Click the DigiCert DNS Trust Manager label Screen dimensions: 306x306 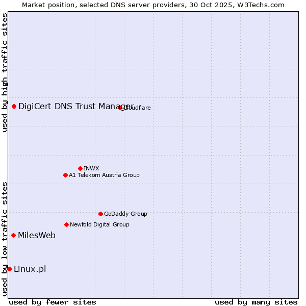click(x=75, y=106)
